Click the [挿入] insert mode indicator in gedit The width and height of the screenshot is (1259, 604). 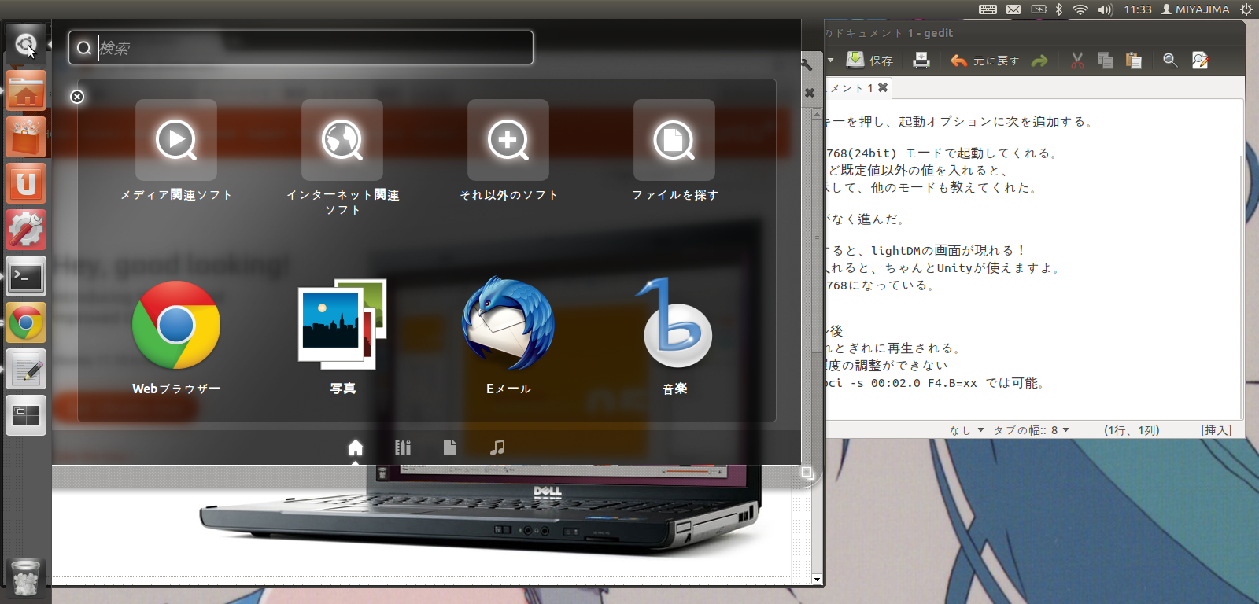pyautogui.click(x=1216, y=430)
